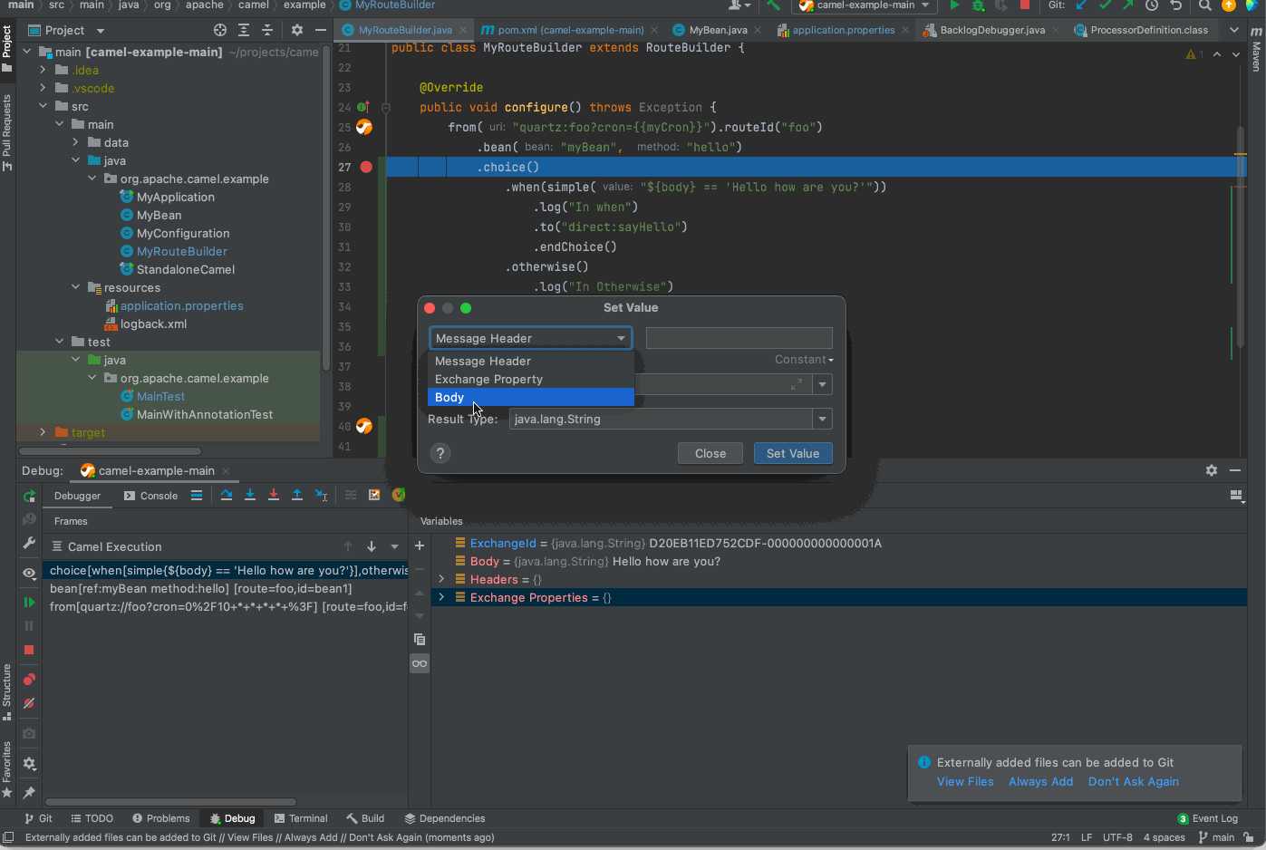Click Show Execution Point lines icon
Screen dimensions: 1266x850
[x=197, y=495]
